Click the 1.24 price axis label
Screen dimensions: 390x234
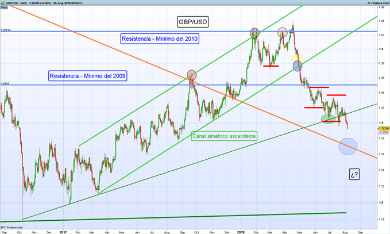click(x=382, y=170)
